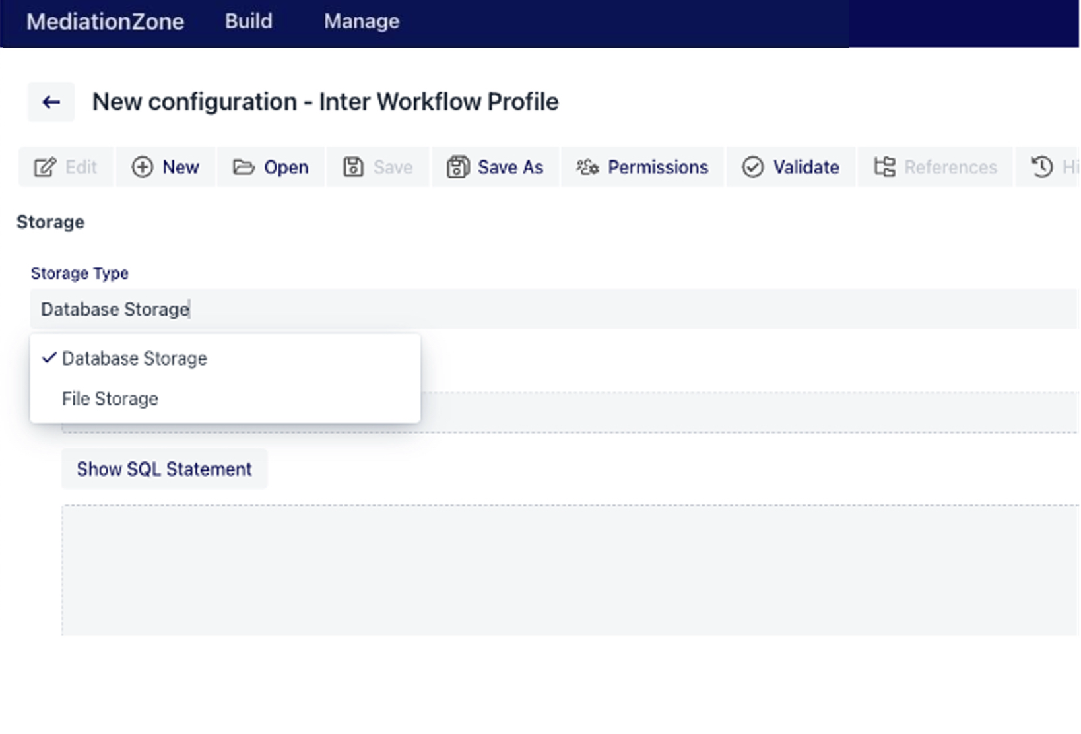Viewport: 1081px width, 734px height.
Task: Open the Manage menu
Action: click(361, 21)
